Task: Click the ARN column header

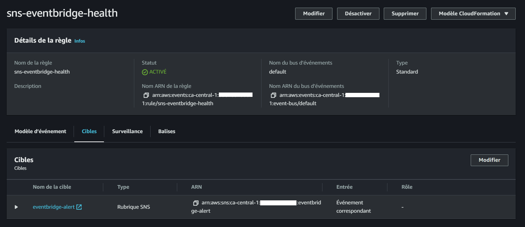Action: tap(197, 187)
